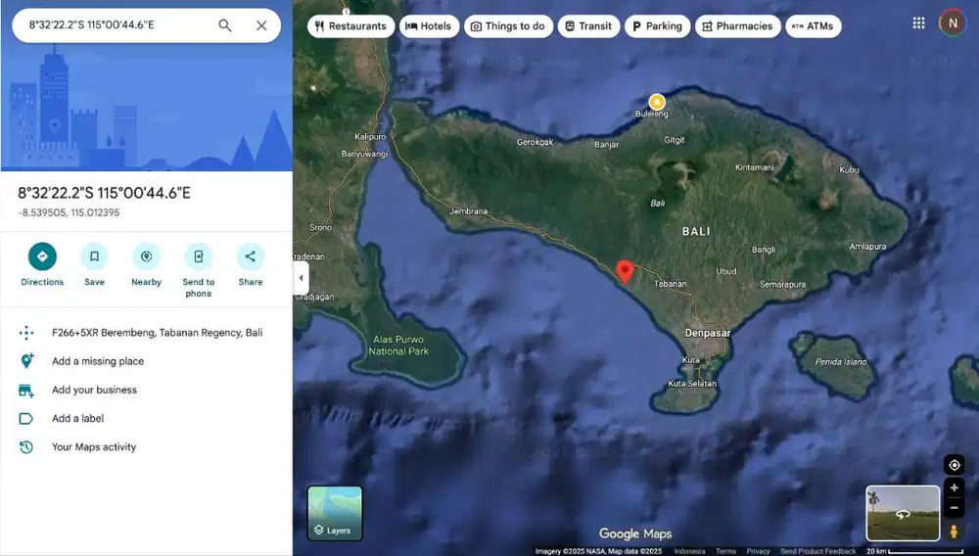This screenshot has width=979, height=556.
Task: Click the Srono map label
Action: click(320, 227)
